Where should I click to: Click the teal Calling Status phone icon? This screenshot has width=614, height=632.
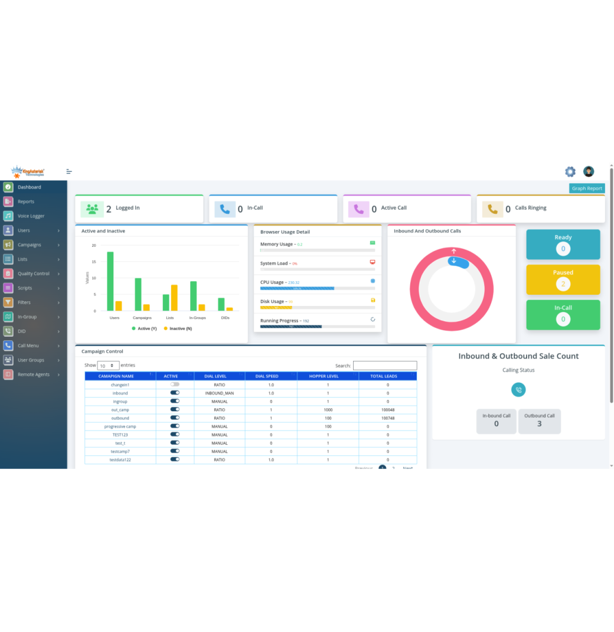click(518, 390)
